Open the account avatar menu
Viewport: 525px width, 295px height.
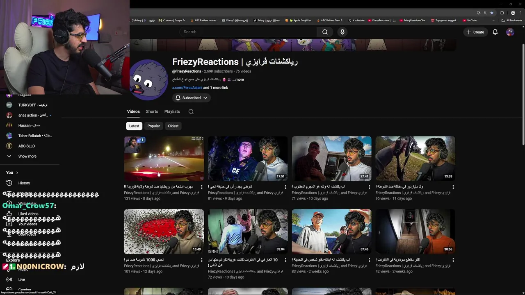[510, 32]
